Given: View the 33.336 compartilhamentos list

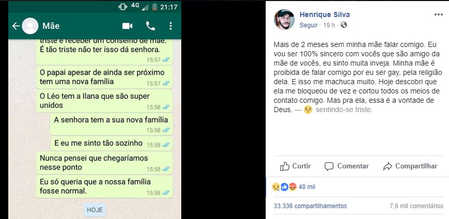Looking at the screenshot, I should coord(310,206).
